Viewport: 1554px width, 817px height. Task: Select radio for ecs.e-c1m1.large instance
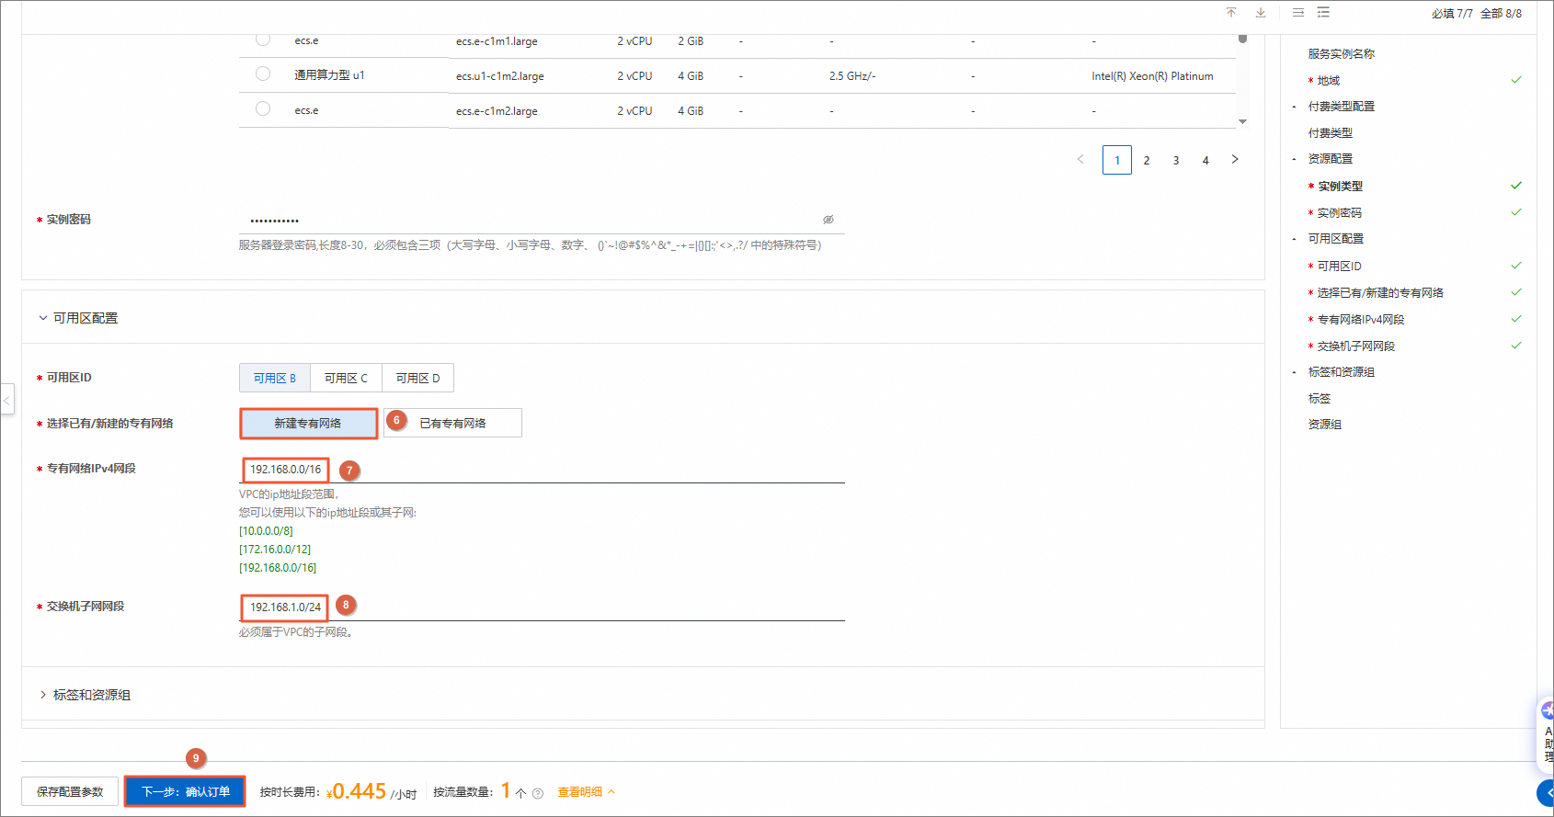pyautogui.click(x=263, y=39)
